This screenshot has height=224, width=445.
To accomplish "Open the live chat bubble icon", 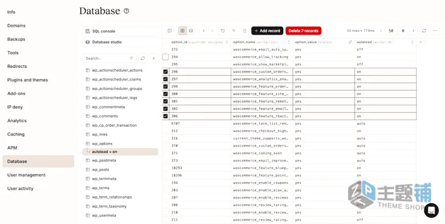I will (x=431, y=210).
